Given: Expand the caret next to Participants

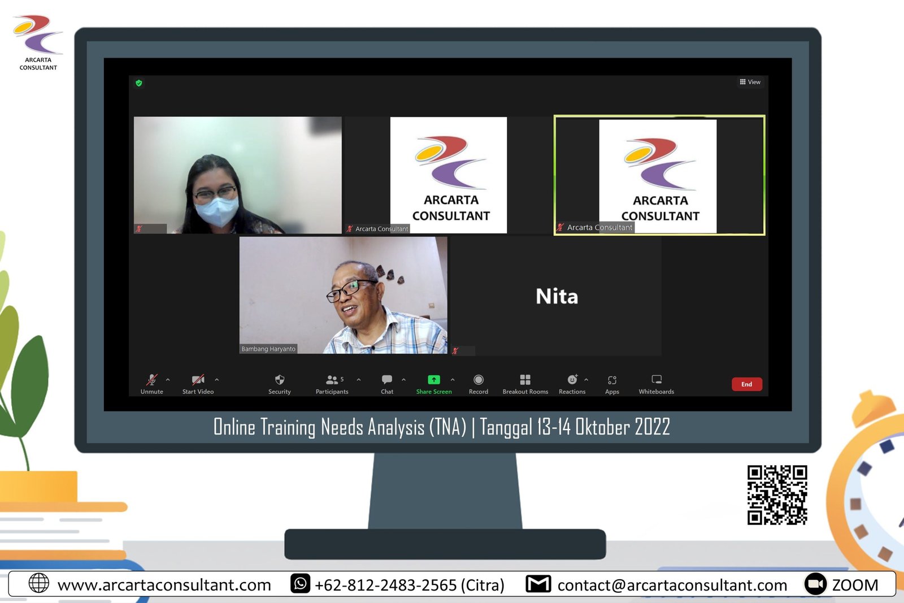Looking at the screenshot, I should [359, 380].
